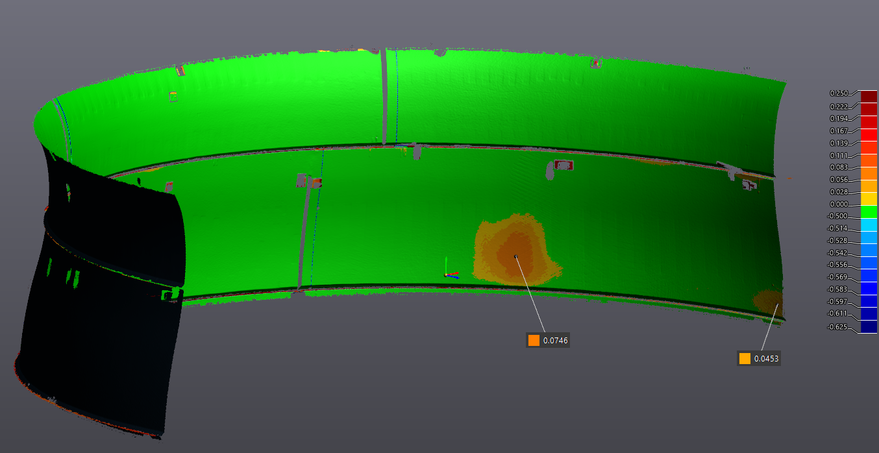Click the 0.083 legend value
The height and width of the screenshot is (453, 879).
point(838,167)
